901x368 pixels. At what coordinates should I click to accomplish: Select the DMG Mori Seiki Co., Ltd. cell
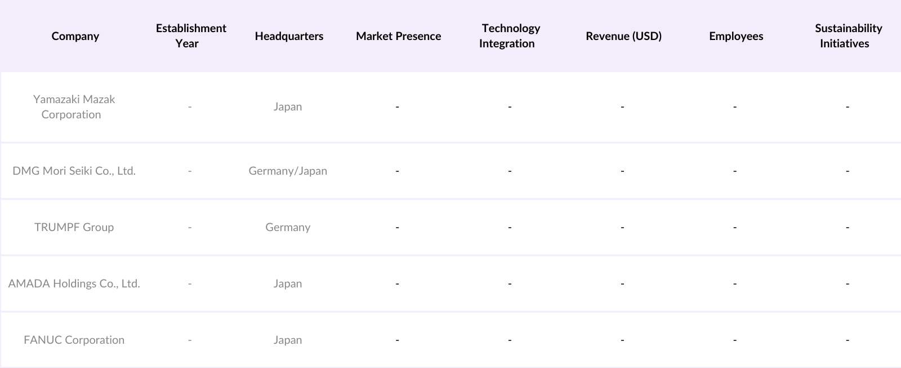click(74, 171)
